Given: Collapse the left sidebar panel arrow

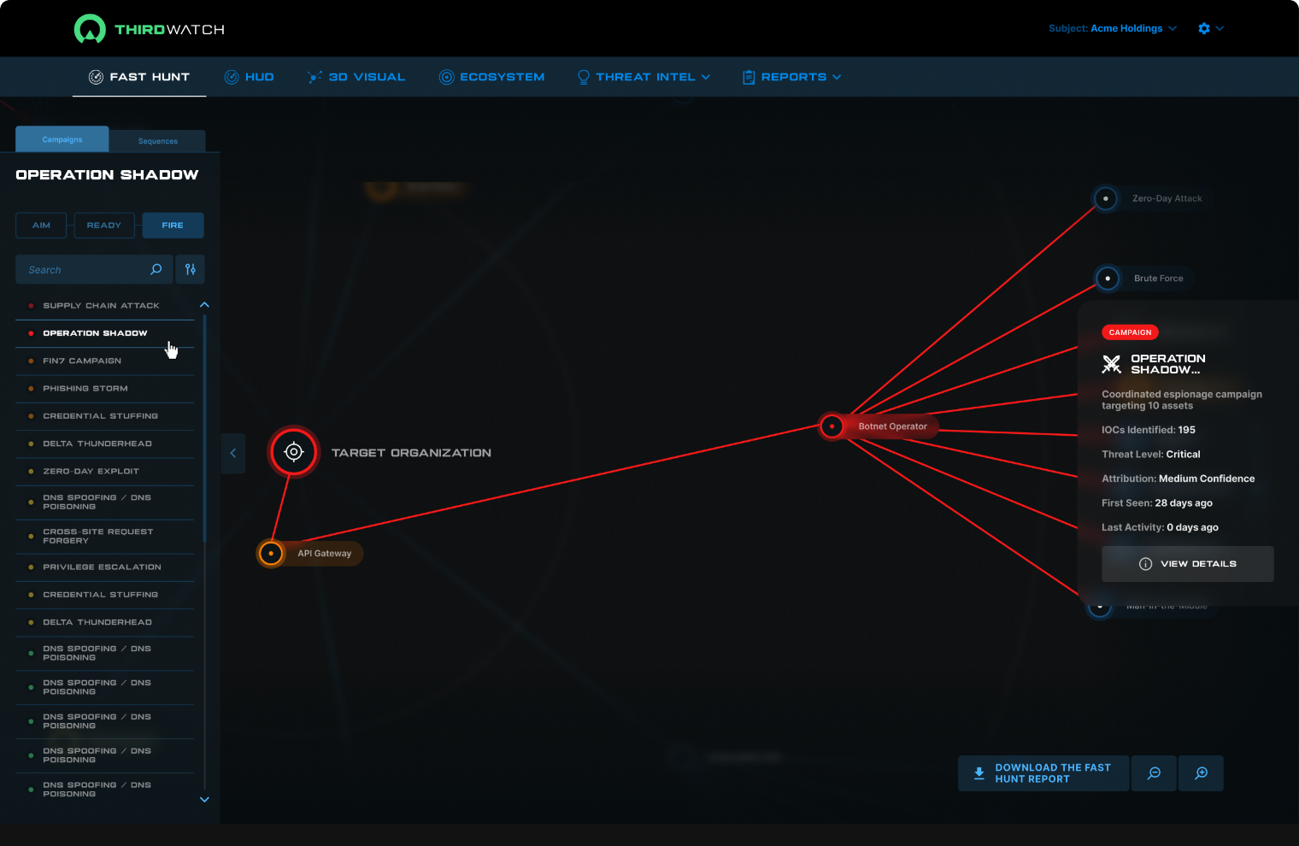Looking at the screenshot, I should pos(233,453).
